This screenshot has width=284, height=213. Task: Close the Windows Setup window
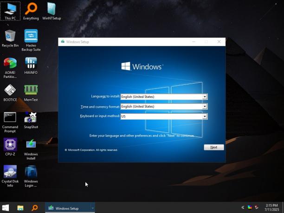(219, 42)
